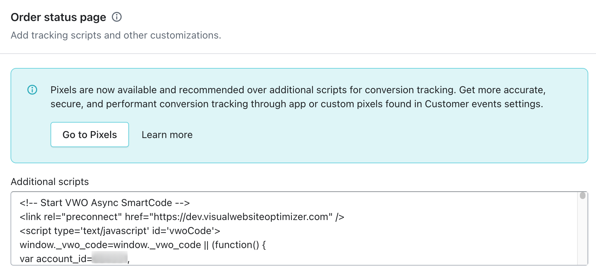Image resolution: width=596 pixels, height=274 pixels.
Task: Open the Go to Pixels button
Action: point(90,135)
